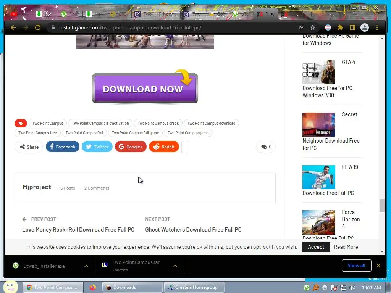Open the comments count bubble
Screen dimensions: 391x293
pyautogui.click(x=266, y=147)
